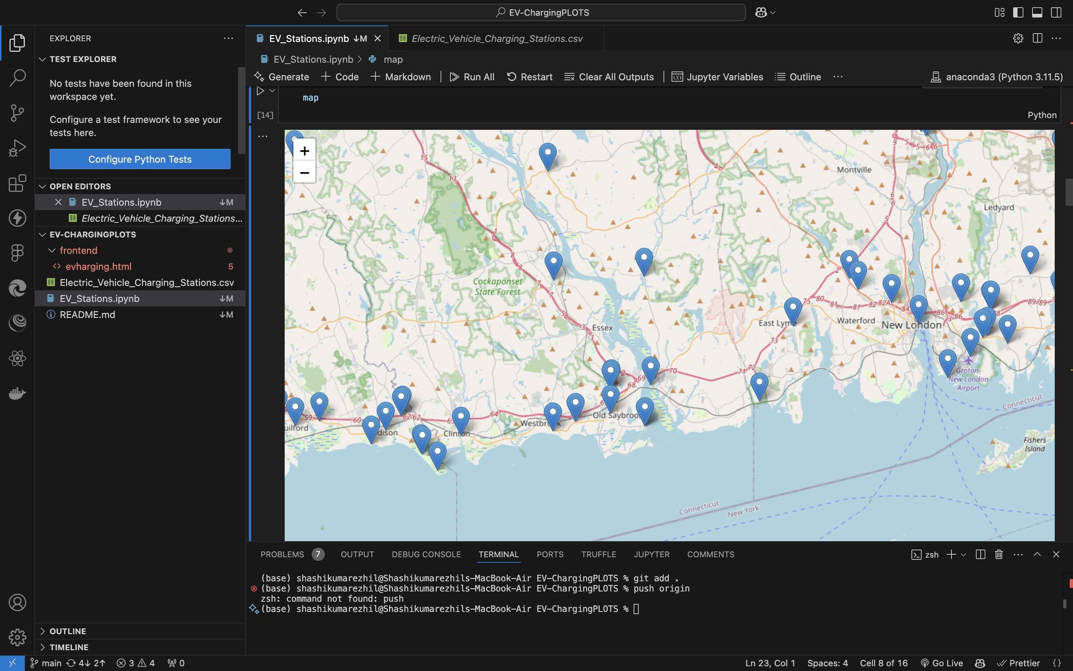The image size is (1073, 671).
Task: Open the Jupyter Variables panel
Action: [717, 76]
